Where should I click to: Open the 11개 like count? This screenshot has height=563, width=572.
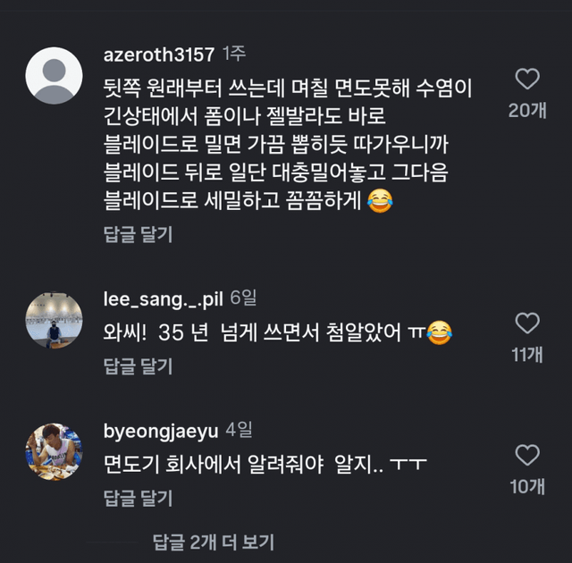point(528,354)
